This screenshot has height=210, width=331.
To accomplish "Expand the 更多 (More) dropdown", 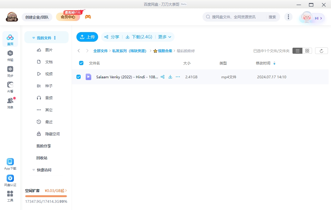I will click(x=165, y=37).
